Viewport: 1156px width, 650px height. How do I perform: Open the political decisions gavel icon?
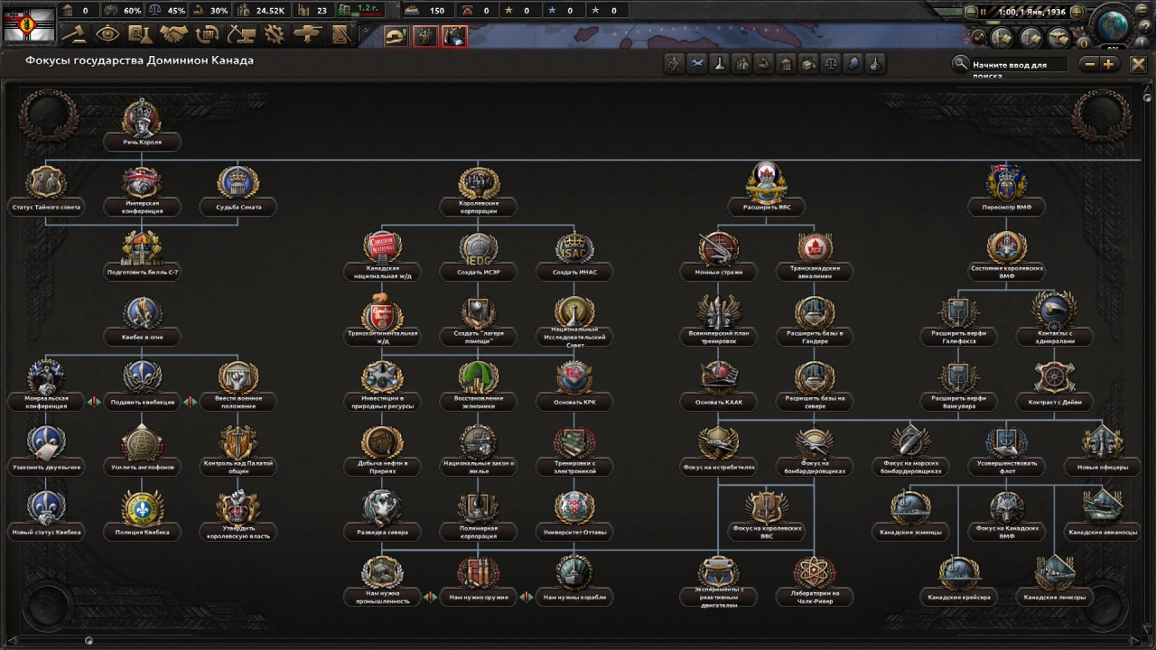tap(73, 35)
